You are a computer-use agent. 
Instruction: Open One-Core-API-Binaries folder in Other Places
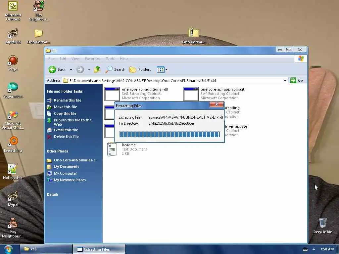tap(75, 160)
